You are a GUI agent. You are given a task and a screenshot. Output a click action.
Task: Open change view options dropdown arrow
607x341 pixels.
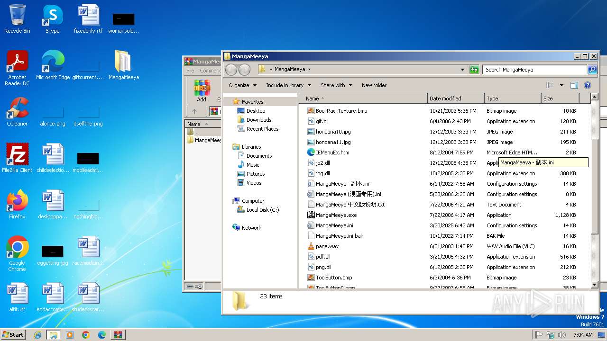561,85
